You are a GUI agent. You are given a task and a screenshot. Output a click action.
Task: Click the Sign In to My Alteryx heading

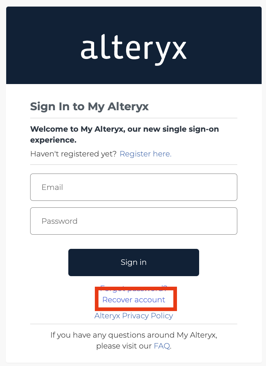pos(89,106)
